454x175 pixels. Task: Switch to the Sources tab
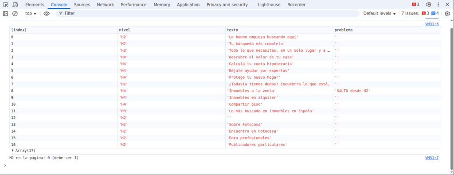coord(82,4)
